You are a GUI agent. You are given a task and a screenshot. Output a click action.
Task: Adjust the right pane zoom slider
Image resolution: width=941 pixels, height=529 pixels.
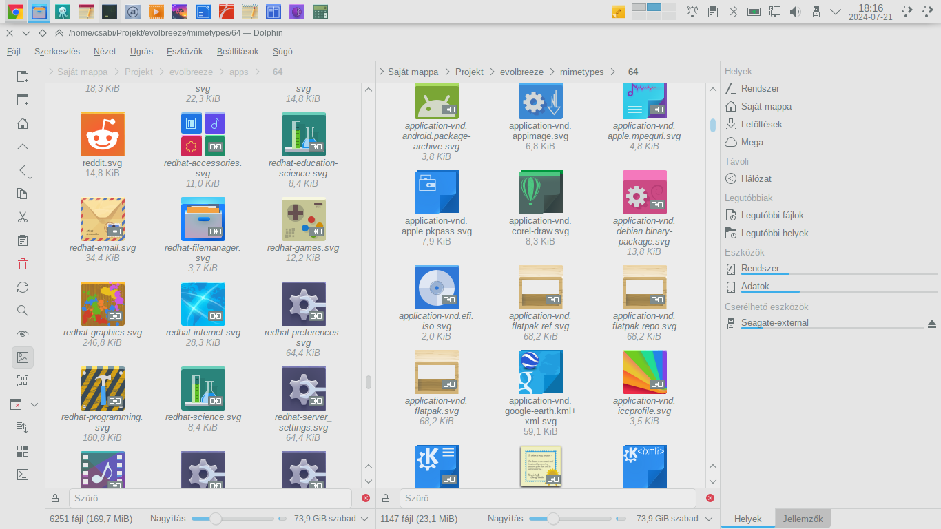(x=570, y=519)
